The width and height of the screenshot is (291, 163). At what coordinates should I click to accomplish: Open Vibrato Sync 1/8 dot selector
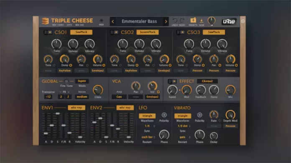click(183, 126)
